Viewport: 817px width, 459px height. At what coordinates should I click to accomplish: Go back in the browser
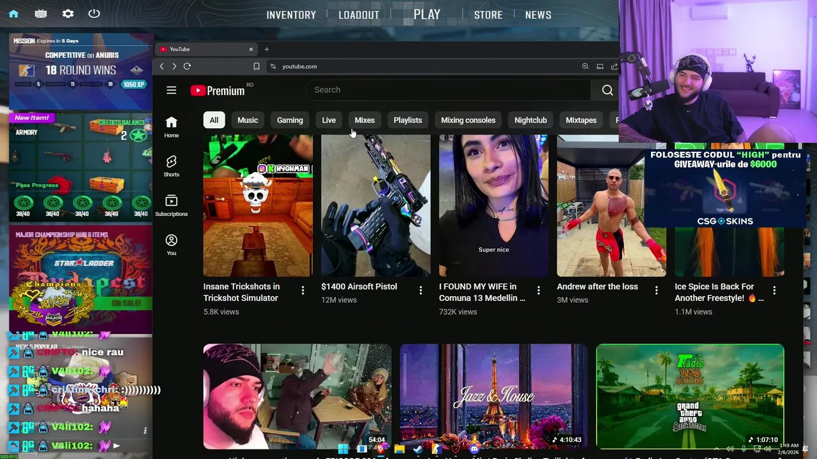coord(161,66)
